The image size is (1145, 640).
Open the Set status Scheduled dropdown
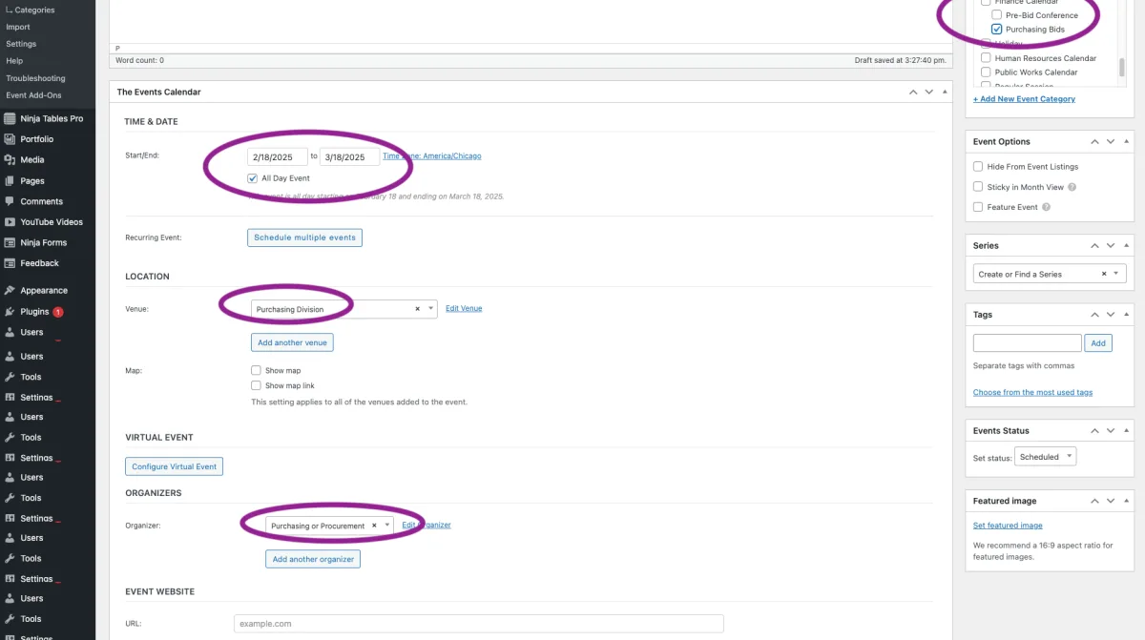[1045, 457]
